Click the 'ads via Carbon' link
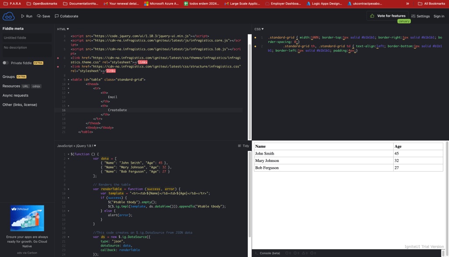449x257 pixels. 27,253
